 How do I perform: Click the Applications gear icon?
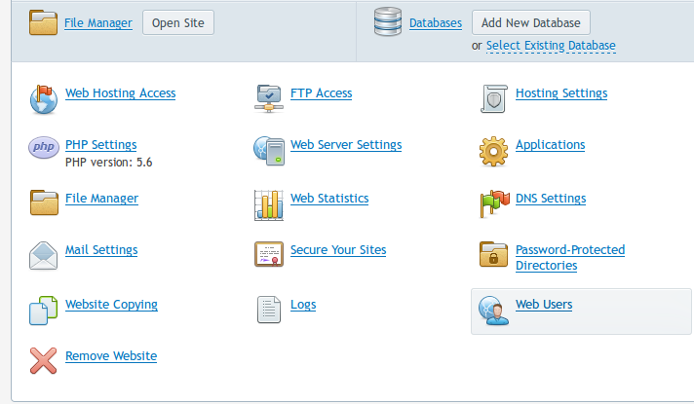(x=494, y=149)
